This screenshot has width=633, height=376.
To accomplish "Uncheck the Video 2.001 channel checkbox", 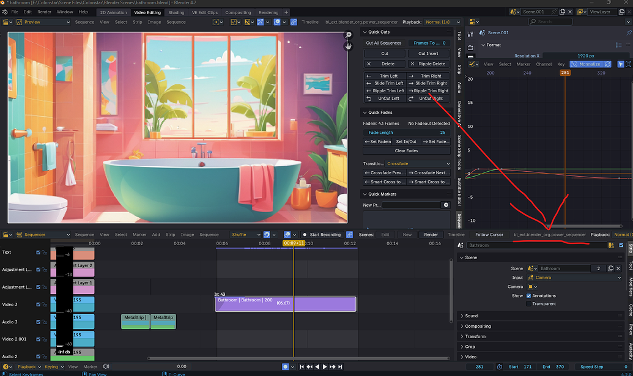I will (39, 339).
